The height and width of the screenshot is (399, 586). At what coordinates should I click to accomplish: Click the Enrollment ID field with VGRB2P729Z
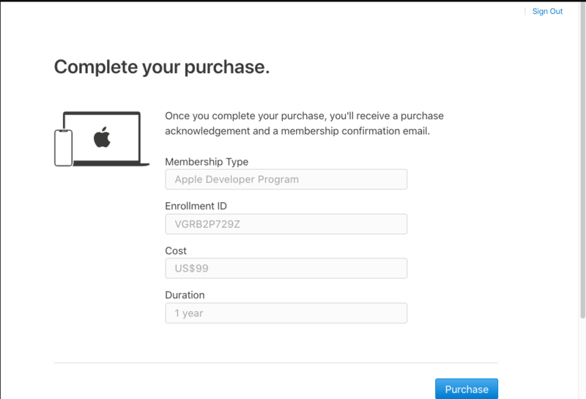tap(286, 224)
